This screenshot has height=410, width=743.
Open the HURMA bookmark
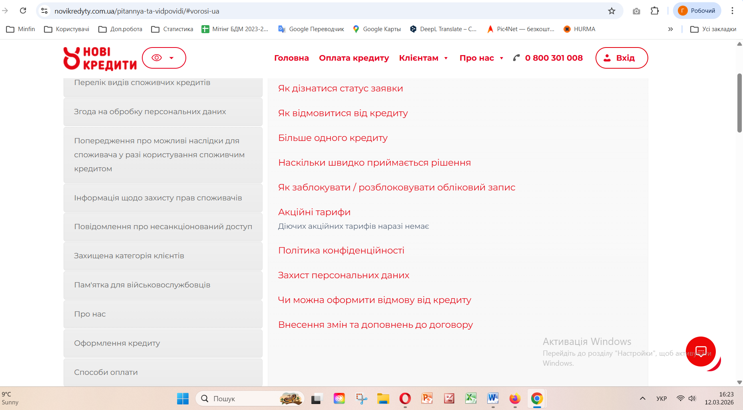[x=579, y=29]
